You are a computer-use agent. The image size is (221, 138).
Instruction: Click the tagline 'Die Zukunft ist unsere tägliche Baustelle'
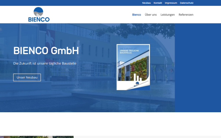(45, 64)
